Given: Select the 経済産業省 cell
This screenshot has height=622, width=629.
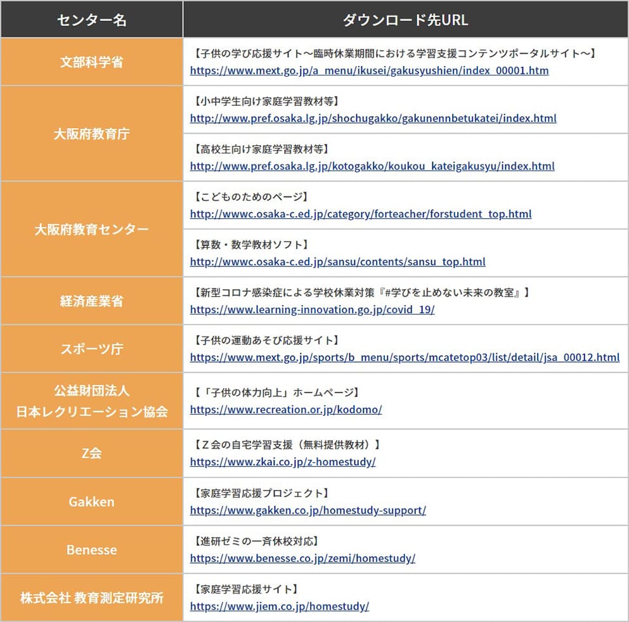Looking at the screenshot, I should click(x=92, y=301).
